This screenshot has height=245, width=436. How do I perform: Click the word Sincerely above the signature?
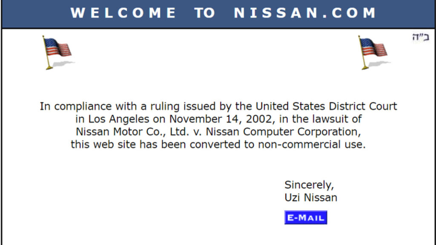(x=309, y=185)
